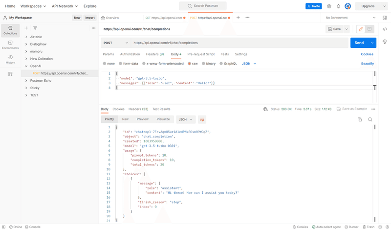Open the environment quick look icon
Viewport: 391px width, 230px height.
click(x=385, y=18)
